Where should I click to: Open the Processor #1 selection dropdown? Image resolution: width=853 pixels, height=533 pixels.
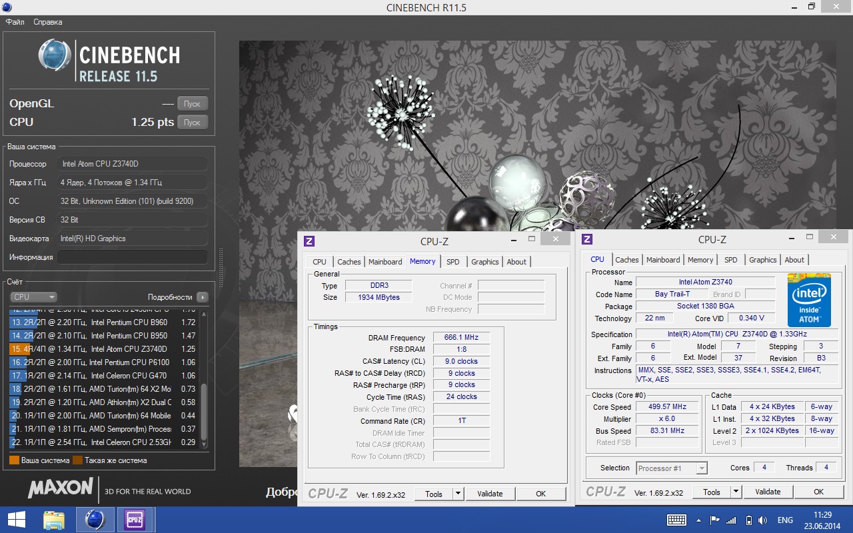pyautogui.click(x=672, y=468)
